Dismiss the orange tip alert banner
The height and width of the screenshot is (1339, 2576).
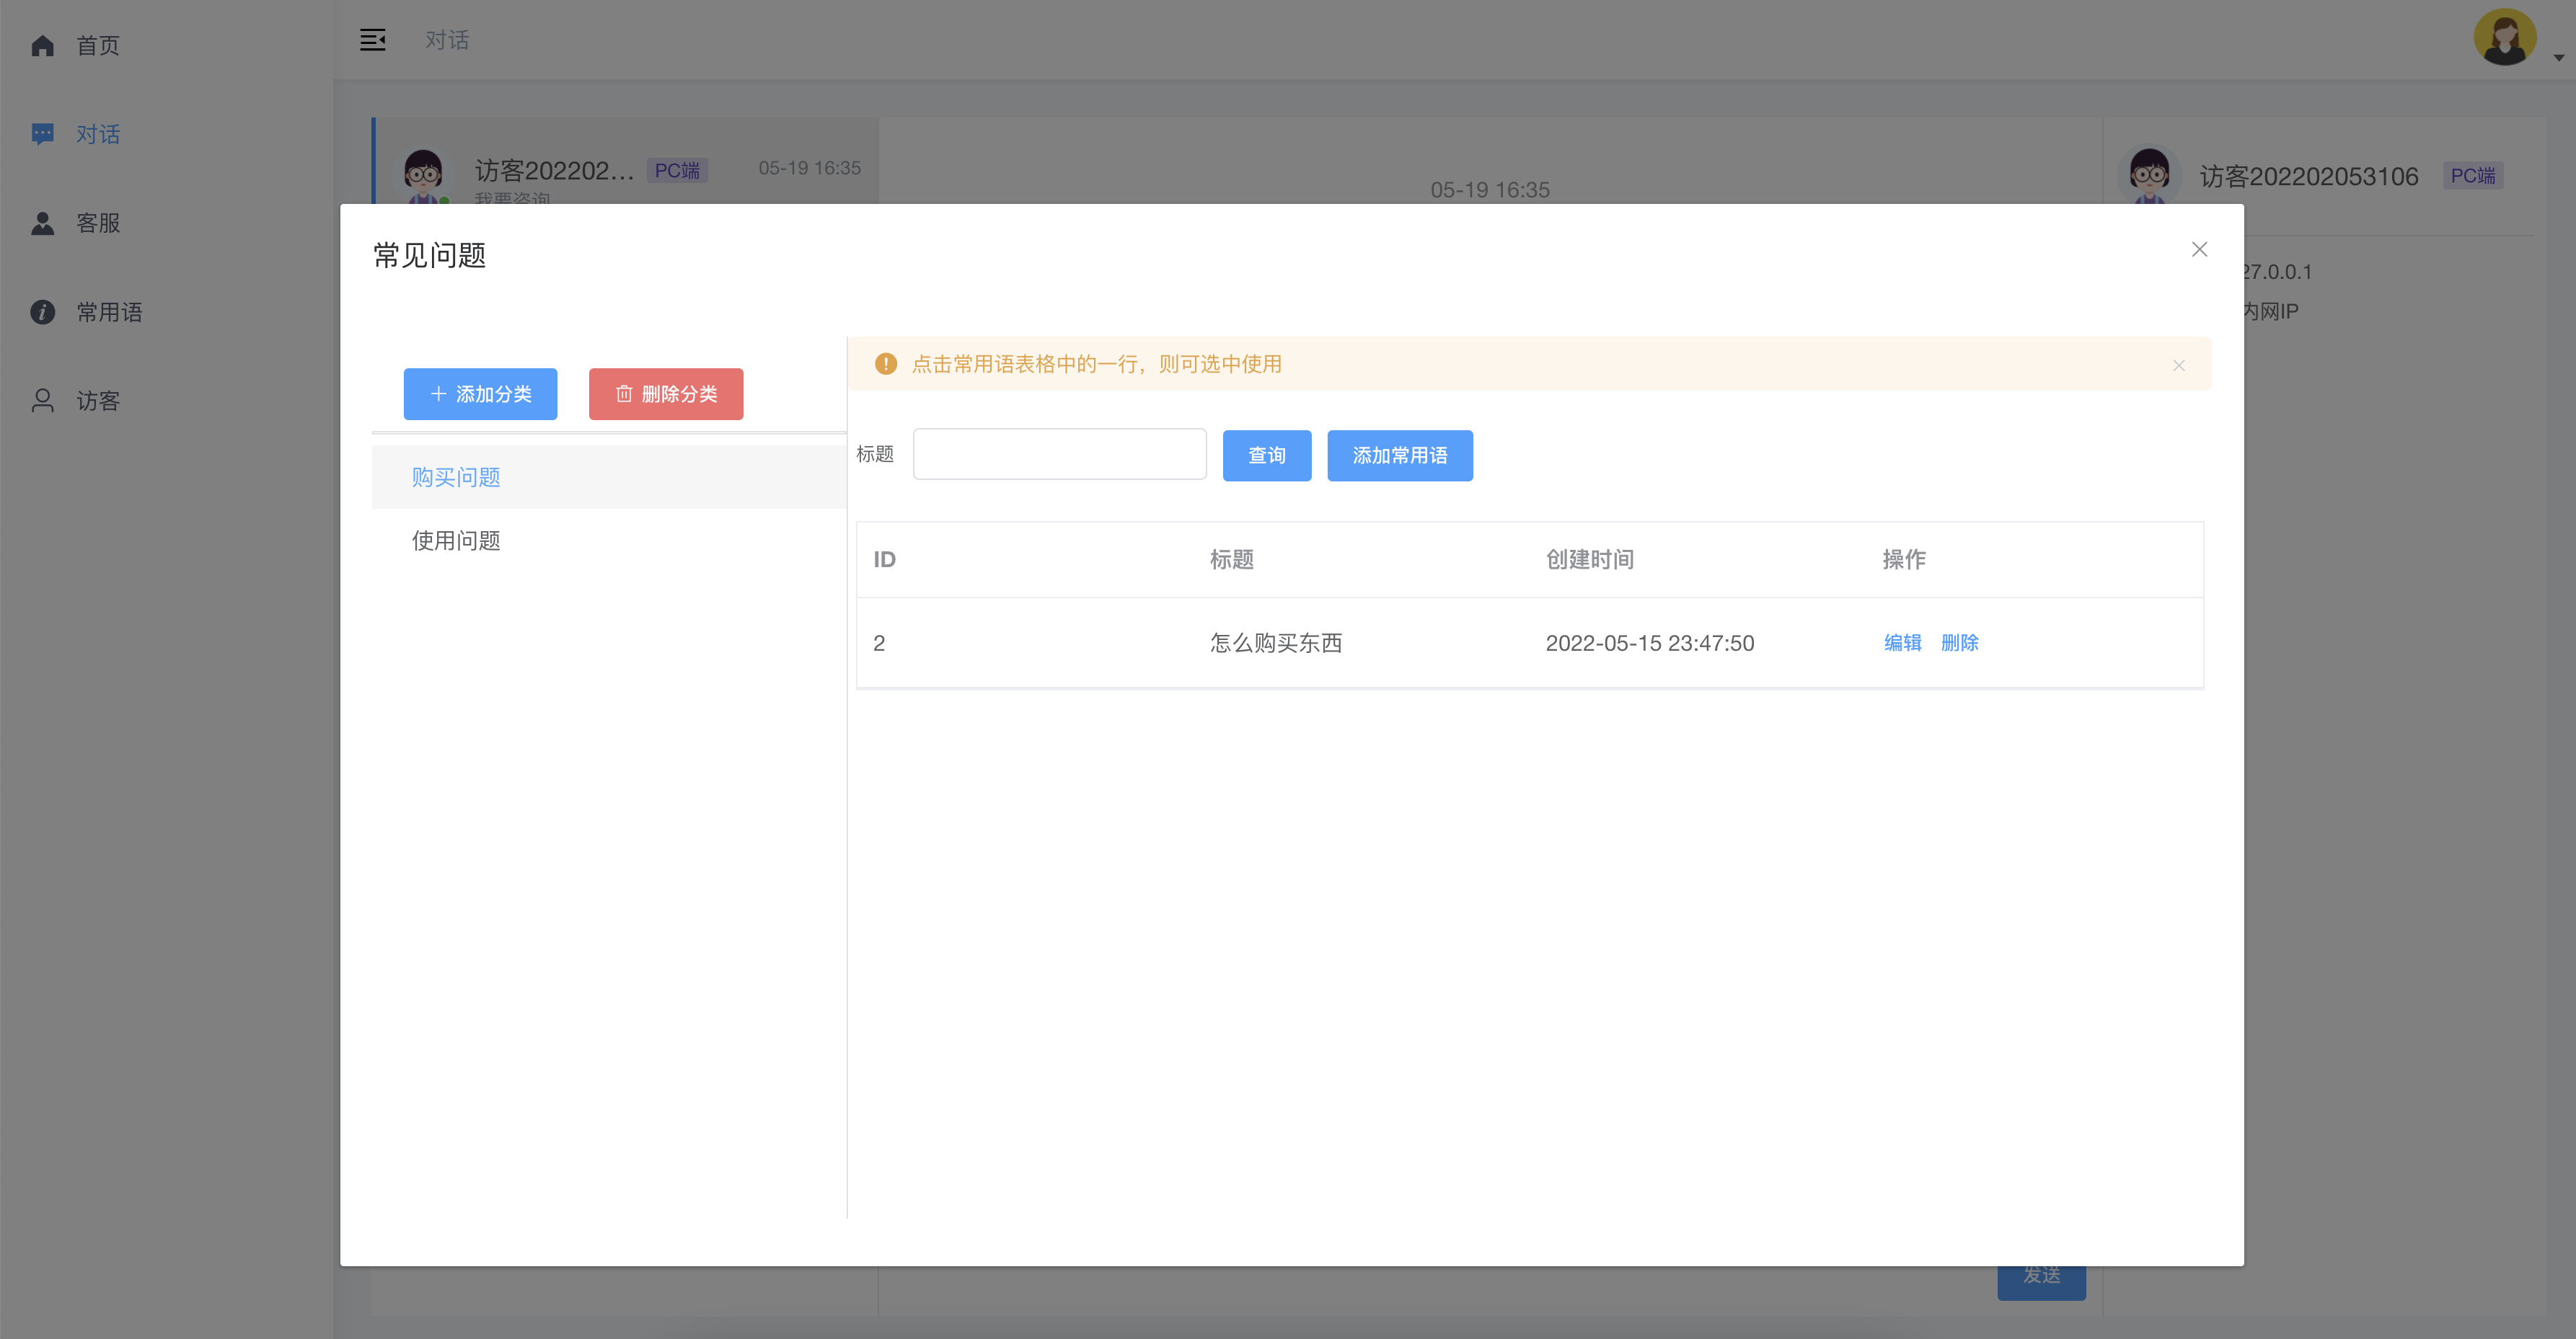2178,365
